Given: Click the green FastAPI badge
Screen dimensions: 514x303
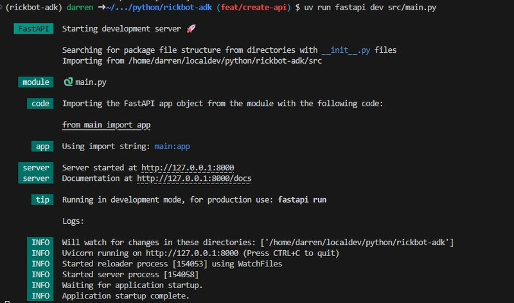Looking at the screenshot, I should pyautogui.click(x=35, y=29).
